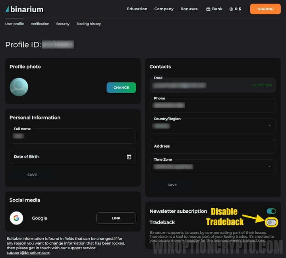The width and height of the screenshot is (286, 258).
Task: Open the Bank wallet icon
Action: point(208,9)
